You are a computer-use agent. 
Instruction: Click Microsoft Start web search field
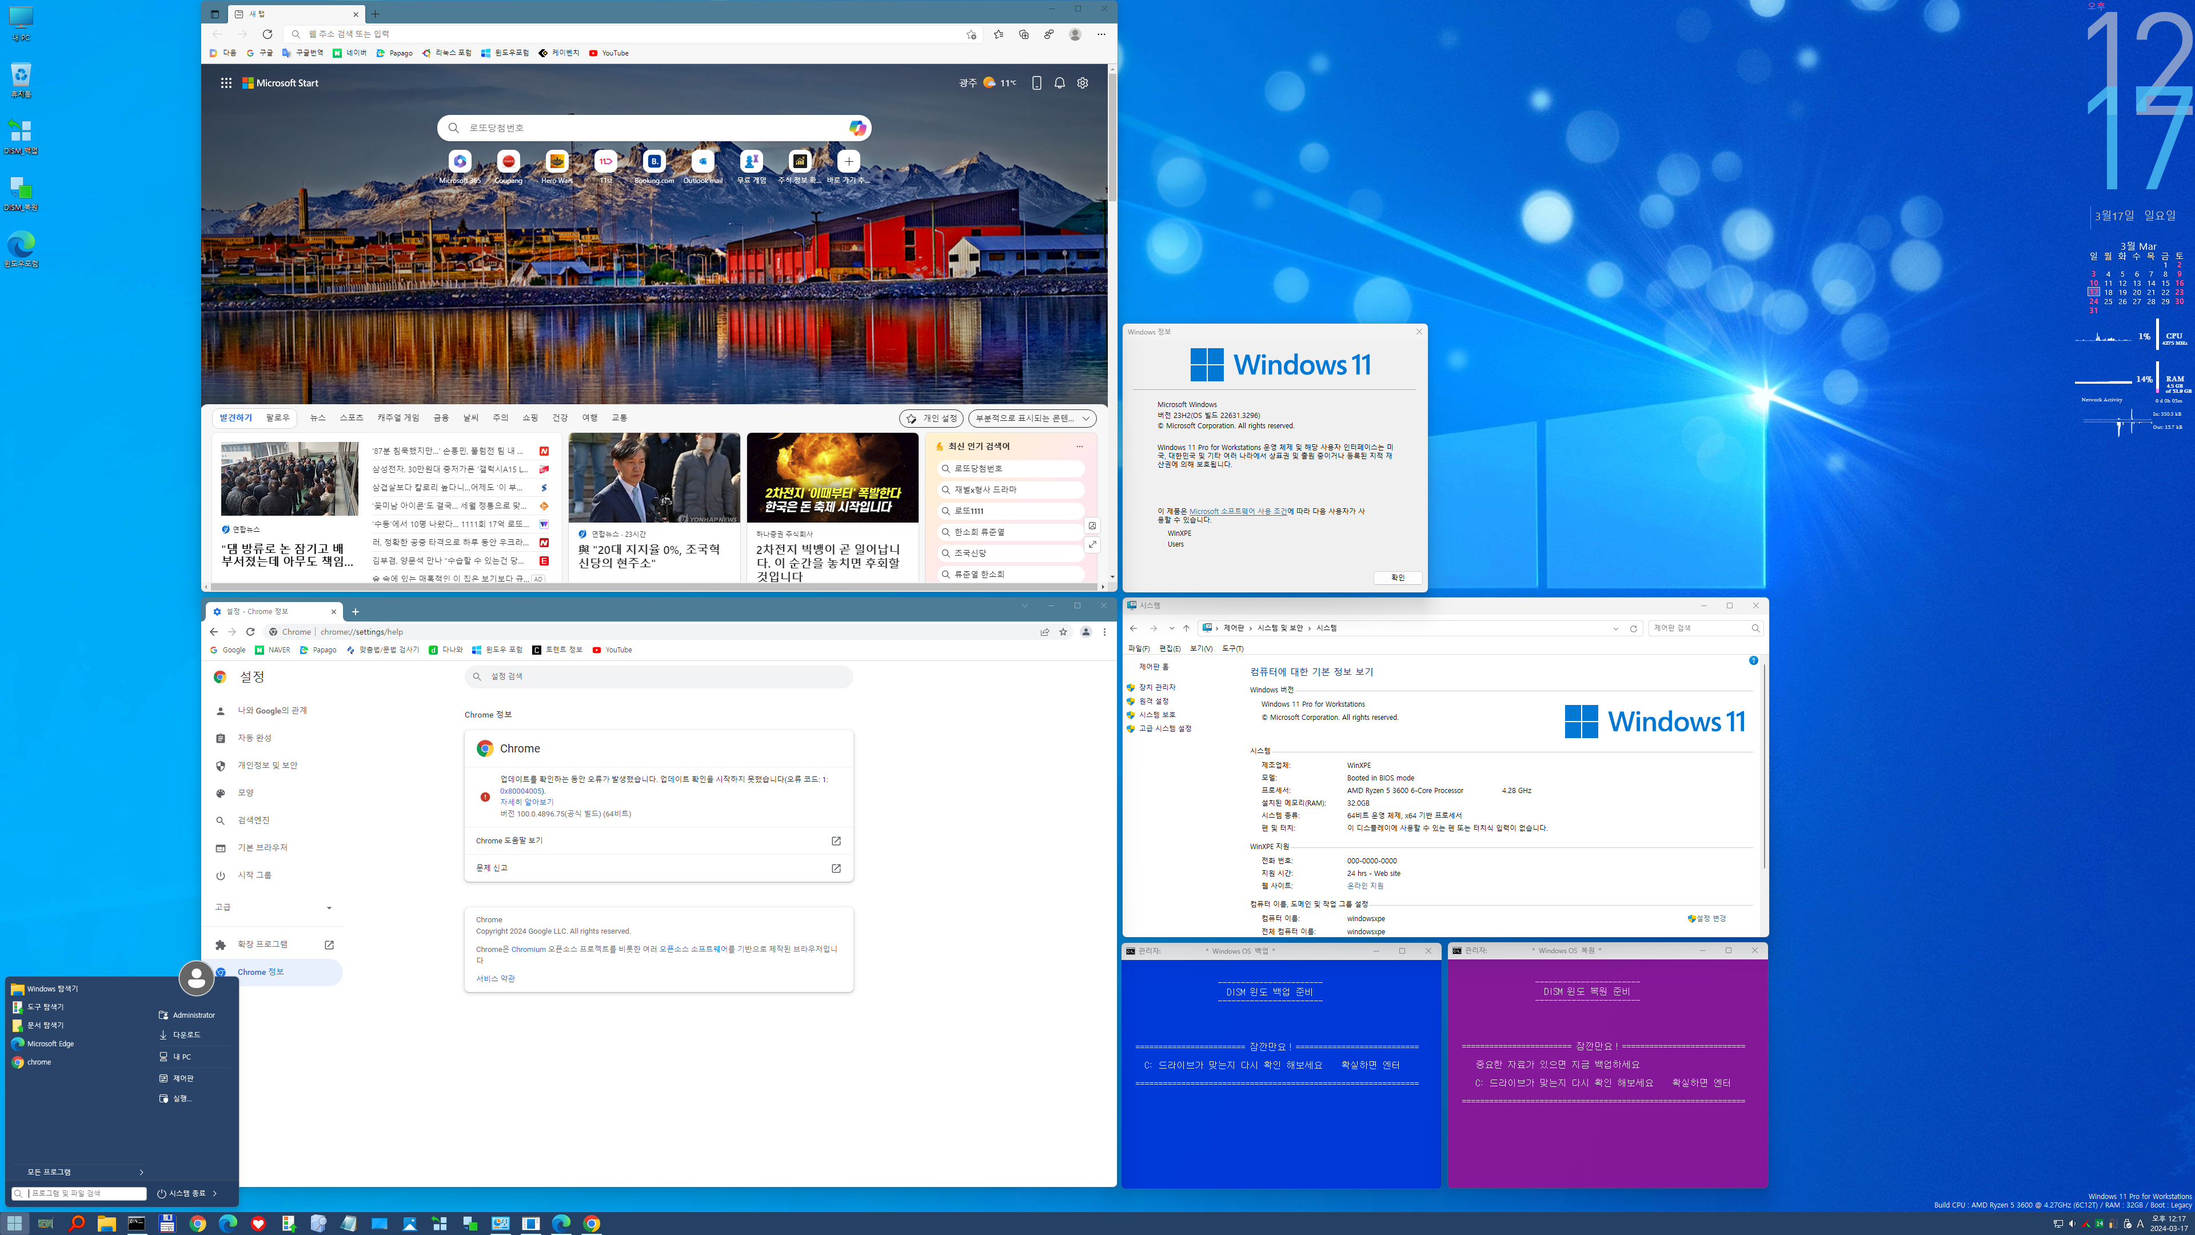tap(654, 128)
